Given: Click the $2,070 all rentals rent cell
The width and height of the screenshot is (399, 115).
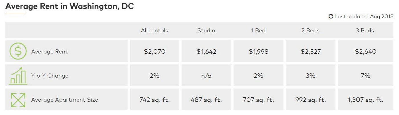Looking at the screenshot, I should [154, 52].
